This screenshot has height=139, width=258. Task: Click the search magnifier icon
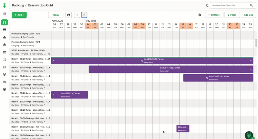252,5
